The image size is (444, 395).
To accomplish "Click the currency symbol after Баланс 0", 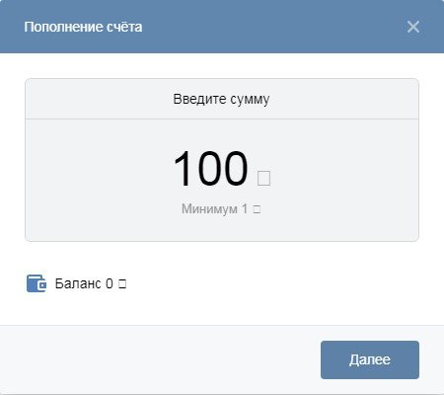I will tap(122, 283).
